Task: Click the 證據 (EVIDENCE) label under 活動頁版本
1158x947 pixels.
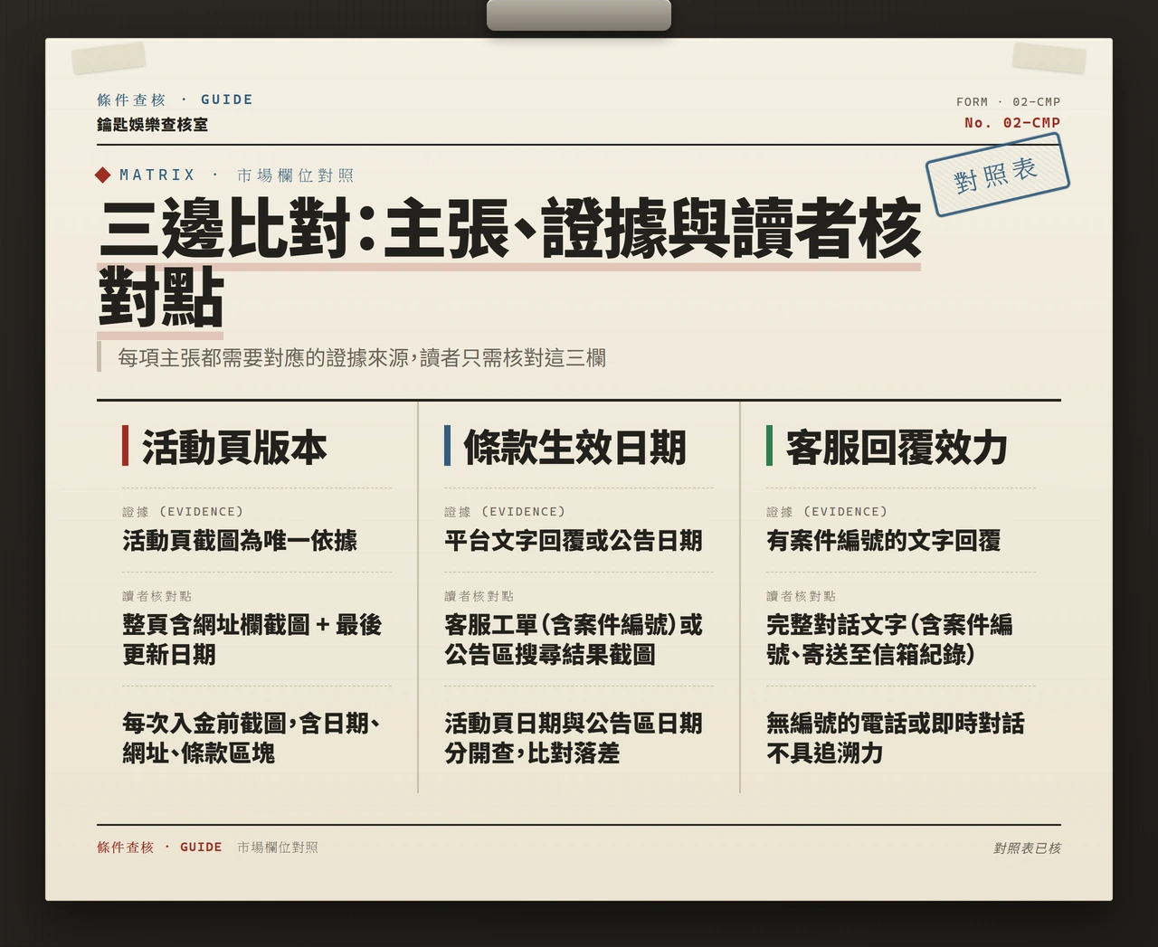Action: pos(183,512)
